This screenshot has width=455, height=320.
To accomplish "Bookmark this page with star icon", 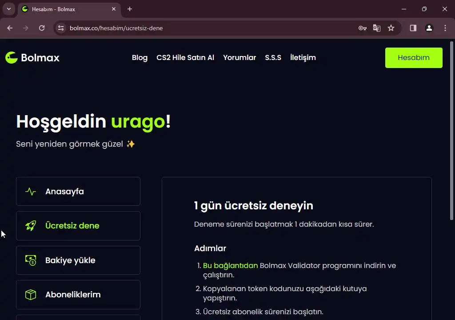I will (391, 28).
